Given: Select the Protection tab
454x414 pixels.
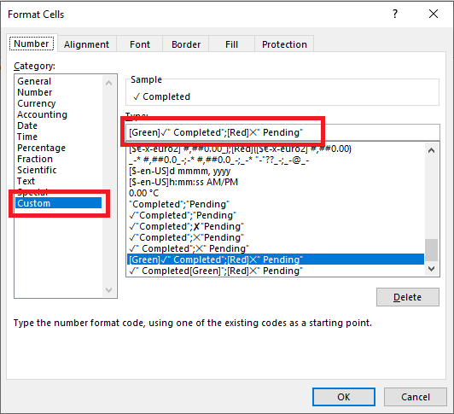Looking at the screenshot, I should [x=284, y=44].
